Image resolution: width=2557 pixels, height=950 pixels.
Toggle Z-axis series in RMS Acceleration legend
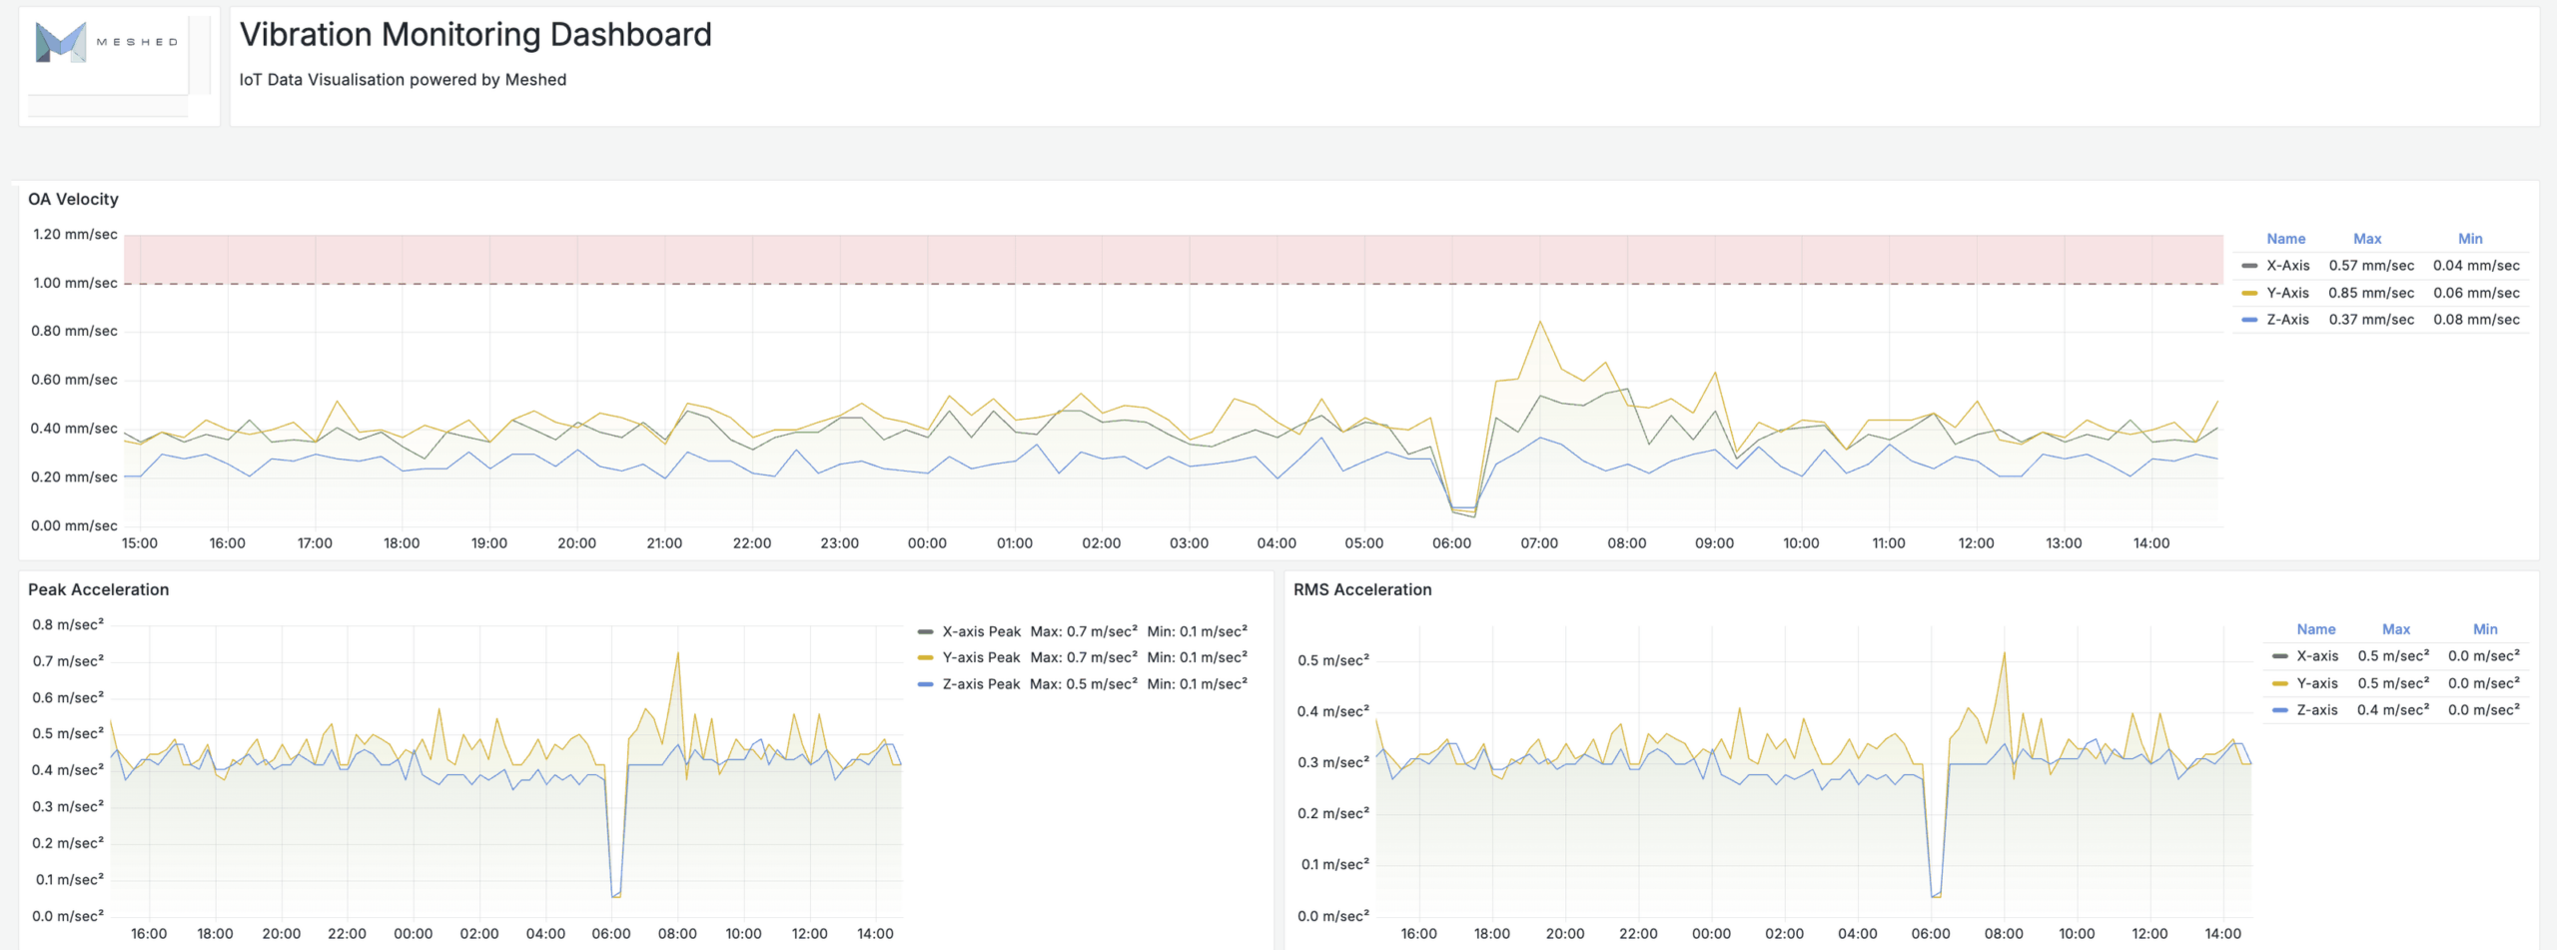[2317, 710]
